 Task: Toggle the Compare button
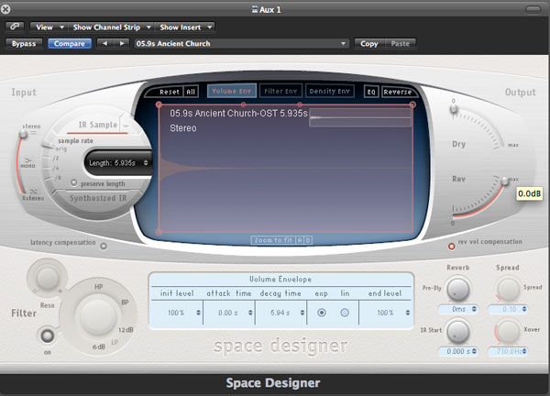[x=70, y=43]
